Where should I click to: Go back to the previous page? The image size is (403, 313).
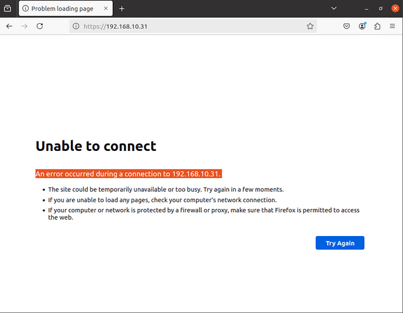9,26
